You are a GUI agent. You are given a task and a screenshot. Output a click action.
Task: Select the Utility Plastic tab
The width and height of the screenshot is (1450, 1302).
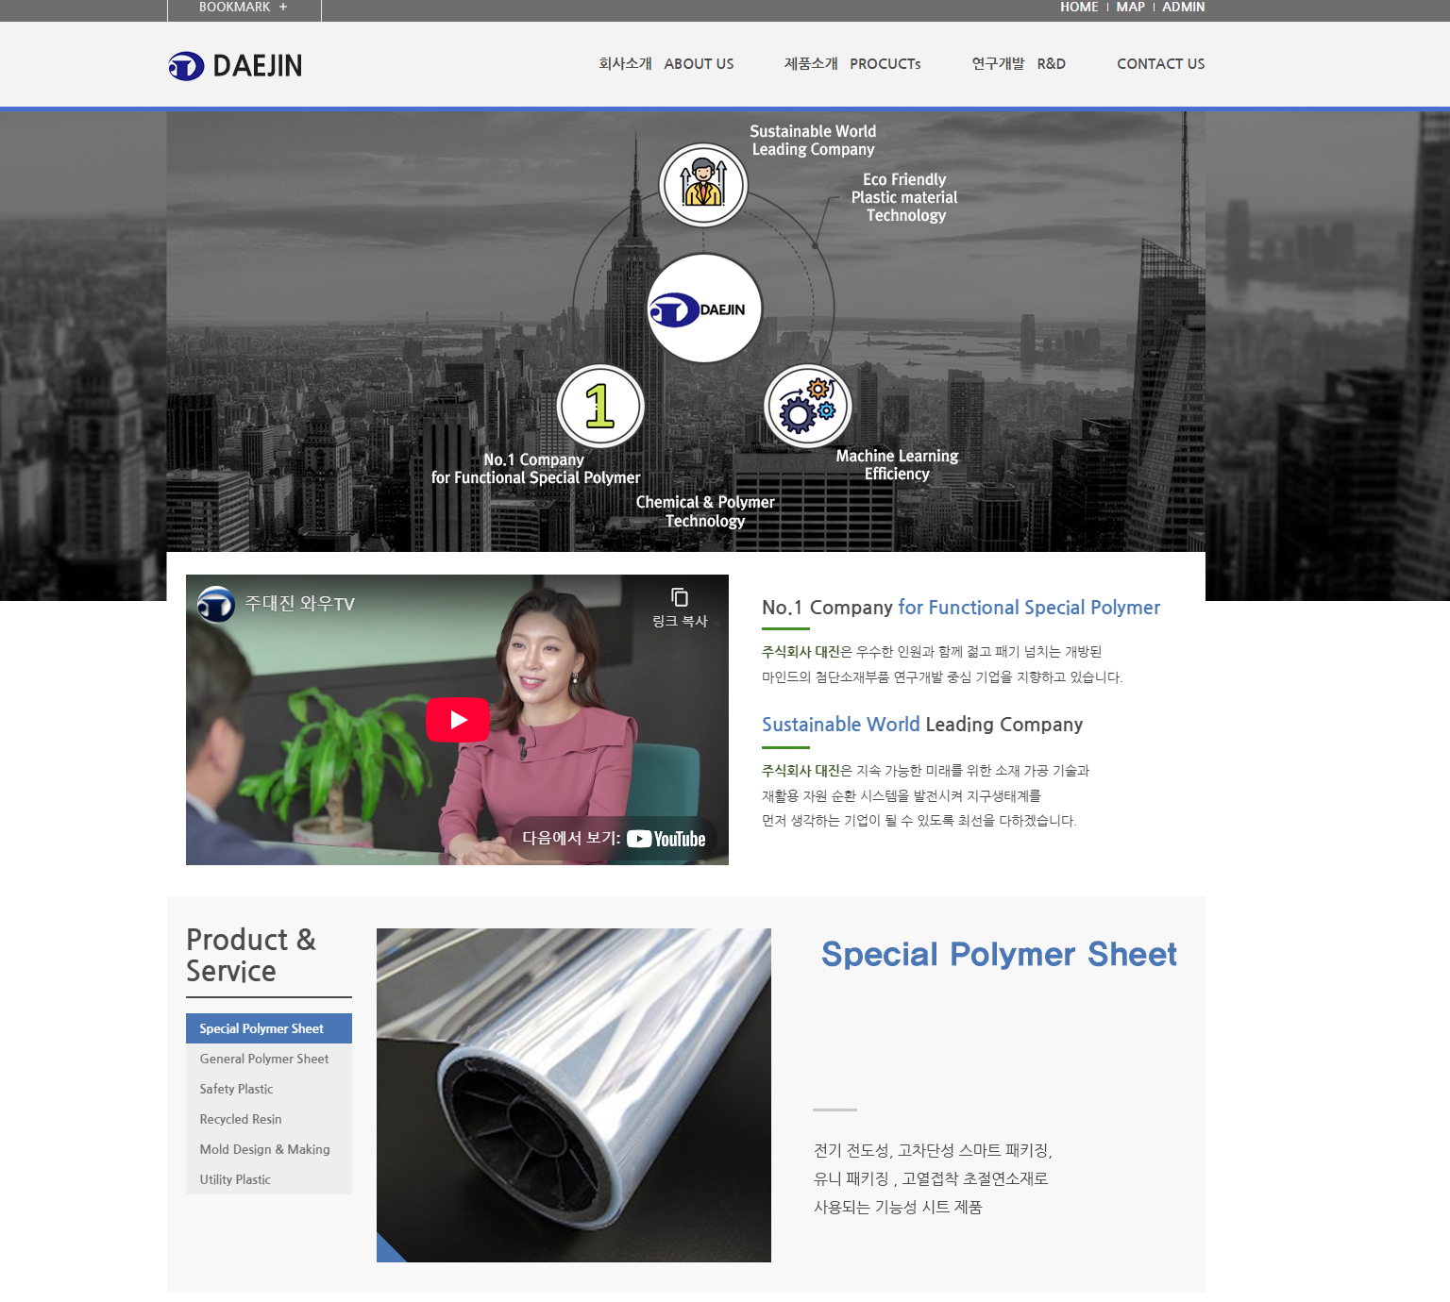[x=269, y=1179]
